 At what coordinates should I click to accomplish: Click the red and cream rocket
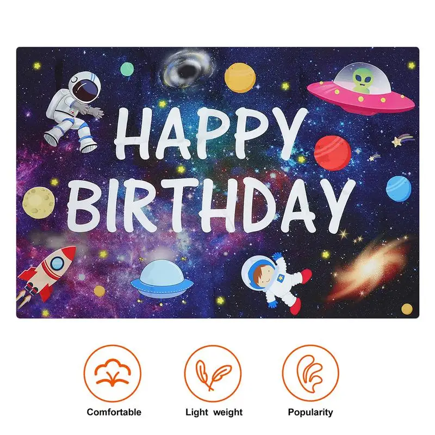(46, 276)
